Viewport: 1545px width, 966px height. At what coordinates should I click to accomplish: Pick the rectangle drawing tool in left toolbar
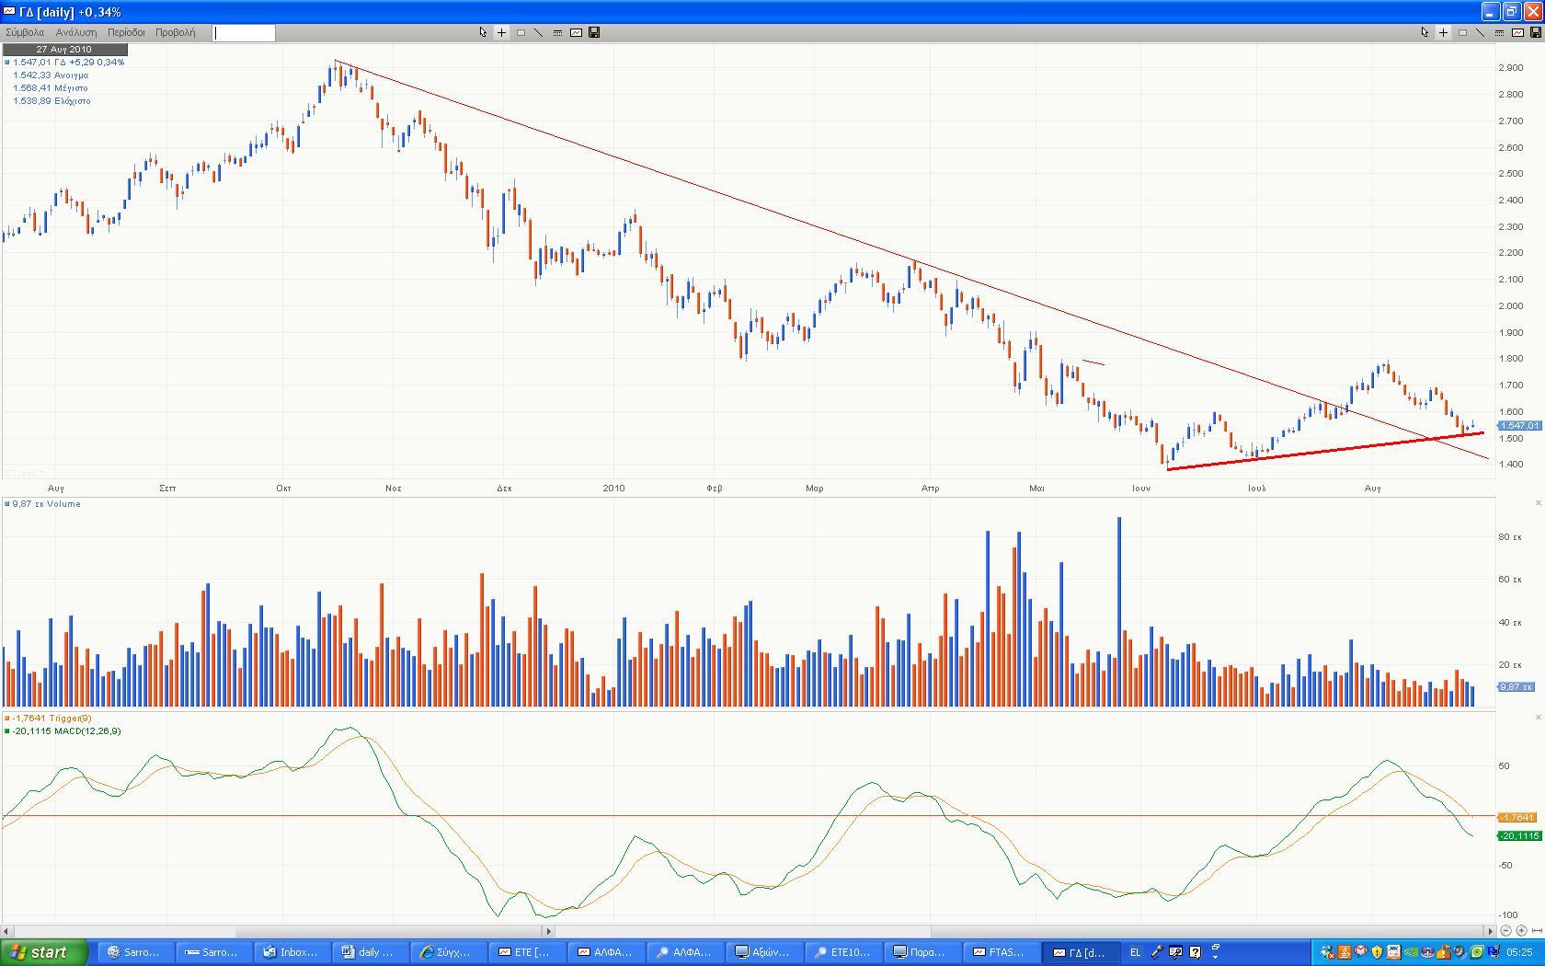521,32
